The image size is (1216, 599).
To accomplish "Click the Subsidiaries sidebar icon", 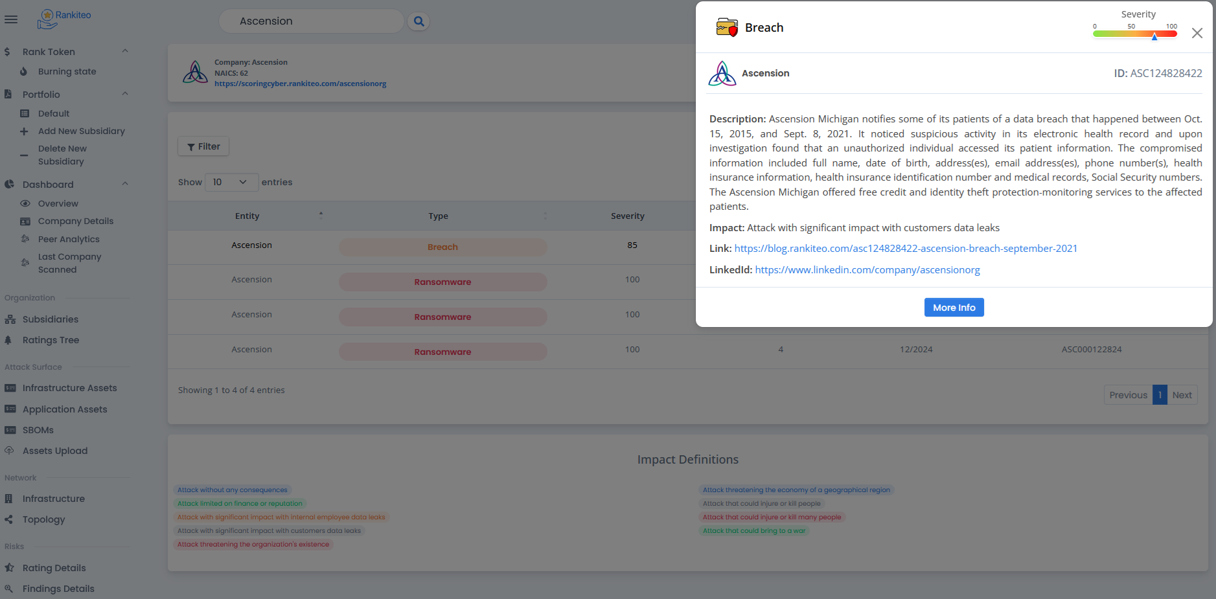I will click(10, 319).
